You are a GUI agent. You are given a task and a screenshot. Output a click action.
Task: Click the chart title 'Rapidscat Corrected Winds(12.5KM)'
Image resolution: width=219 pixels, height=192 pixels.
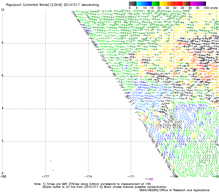coord(34,5)
